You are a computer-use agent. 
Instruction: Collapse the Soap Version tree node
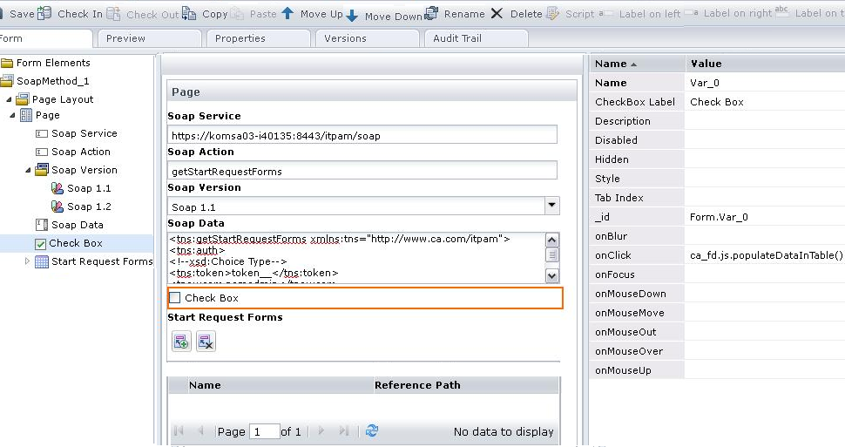point(28,170)
